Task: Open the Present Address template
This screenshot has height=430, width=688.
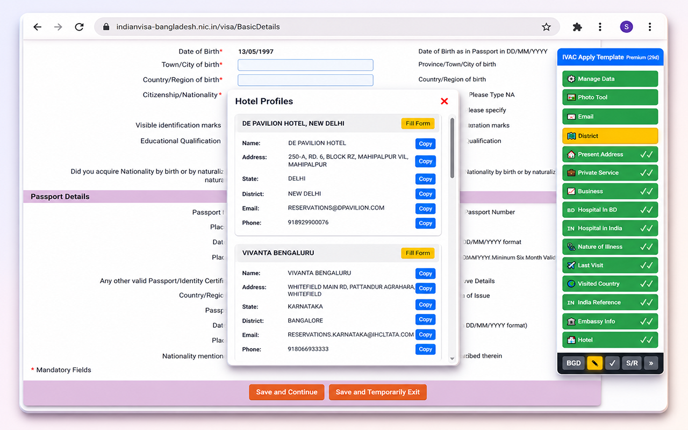Action: point(610,154)
